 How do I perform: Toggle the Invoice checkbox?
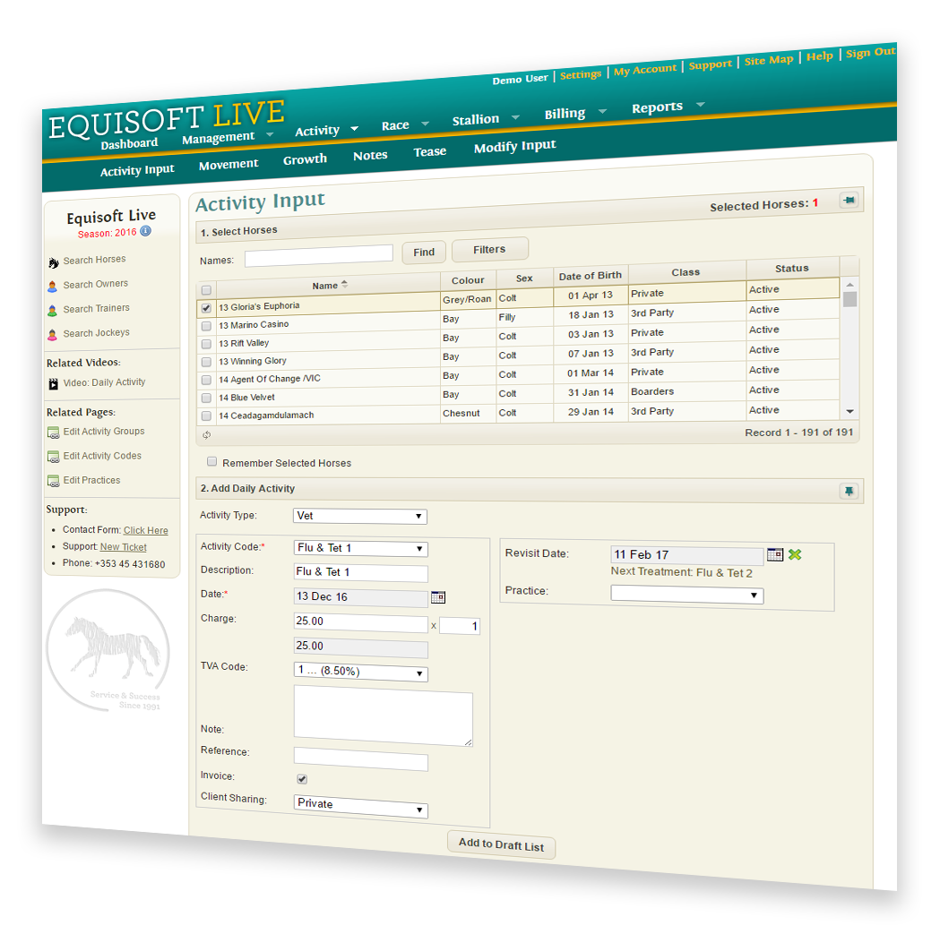pos(302,779)
